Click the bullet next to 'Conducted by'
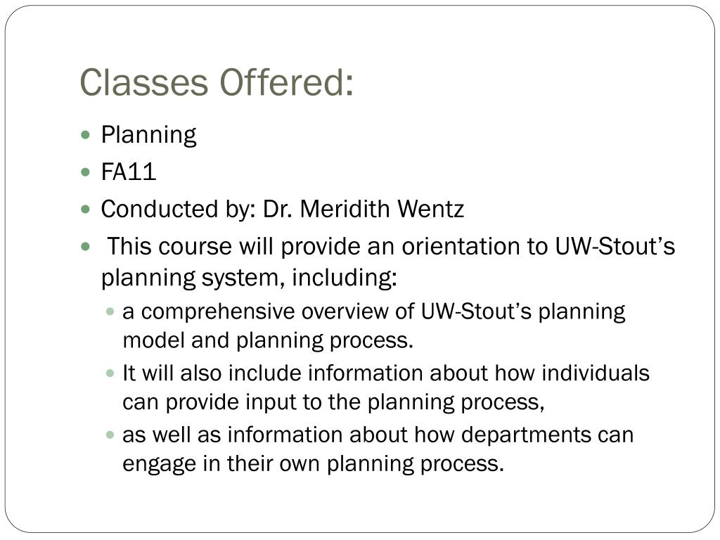This screenshot has height=540, width=720. [85, 210]
